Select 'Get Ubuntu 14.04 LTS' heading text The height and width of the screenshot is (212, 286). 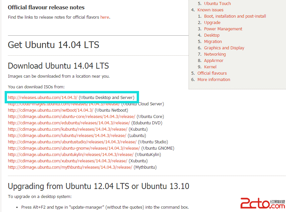[x=54, y=45]
